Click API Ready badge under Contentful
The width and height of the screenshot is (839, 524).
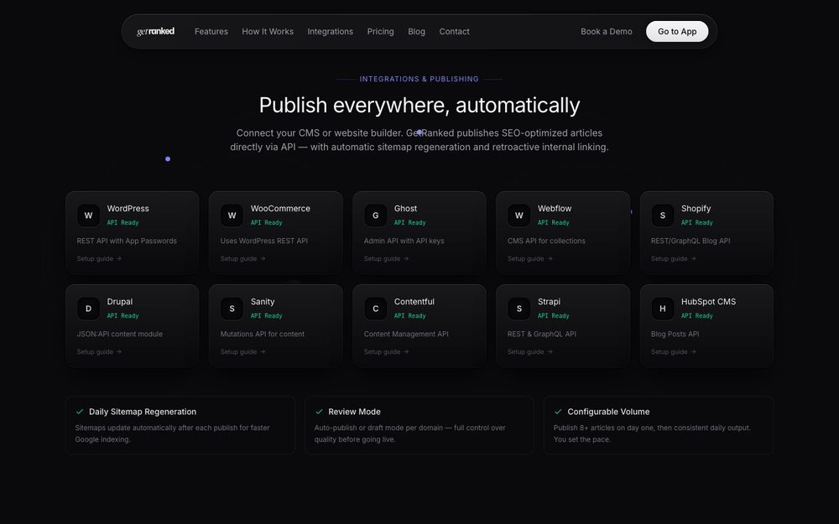[410, 315]
